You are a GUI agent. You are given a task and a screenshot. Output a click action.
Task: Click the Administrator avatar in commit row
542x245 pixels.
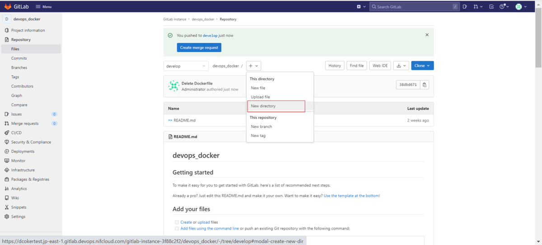click(x=174, y=86)
